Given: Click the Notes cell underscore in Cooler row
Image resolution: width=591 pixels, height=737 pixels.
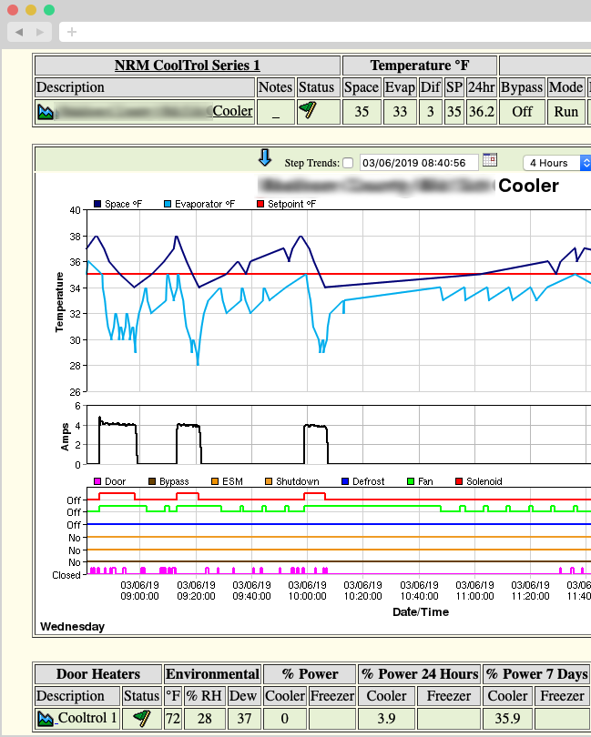Looking at the screenshot, I should point(276,112).
